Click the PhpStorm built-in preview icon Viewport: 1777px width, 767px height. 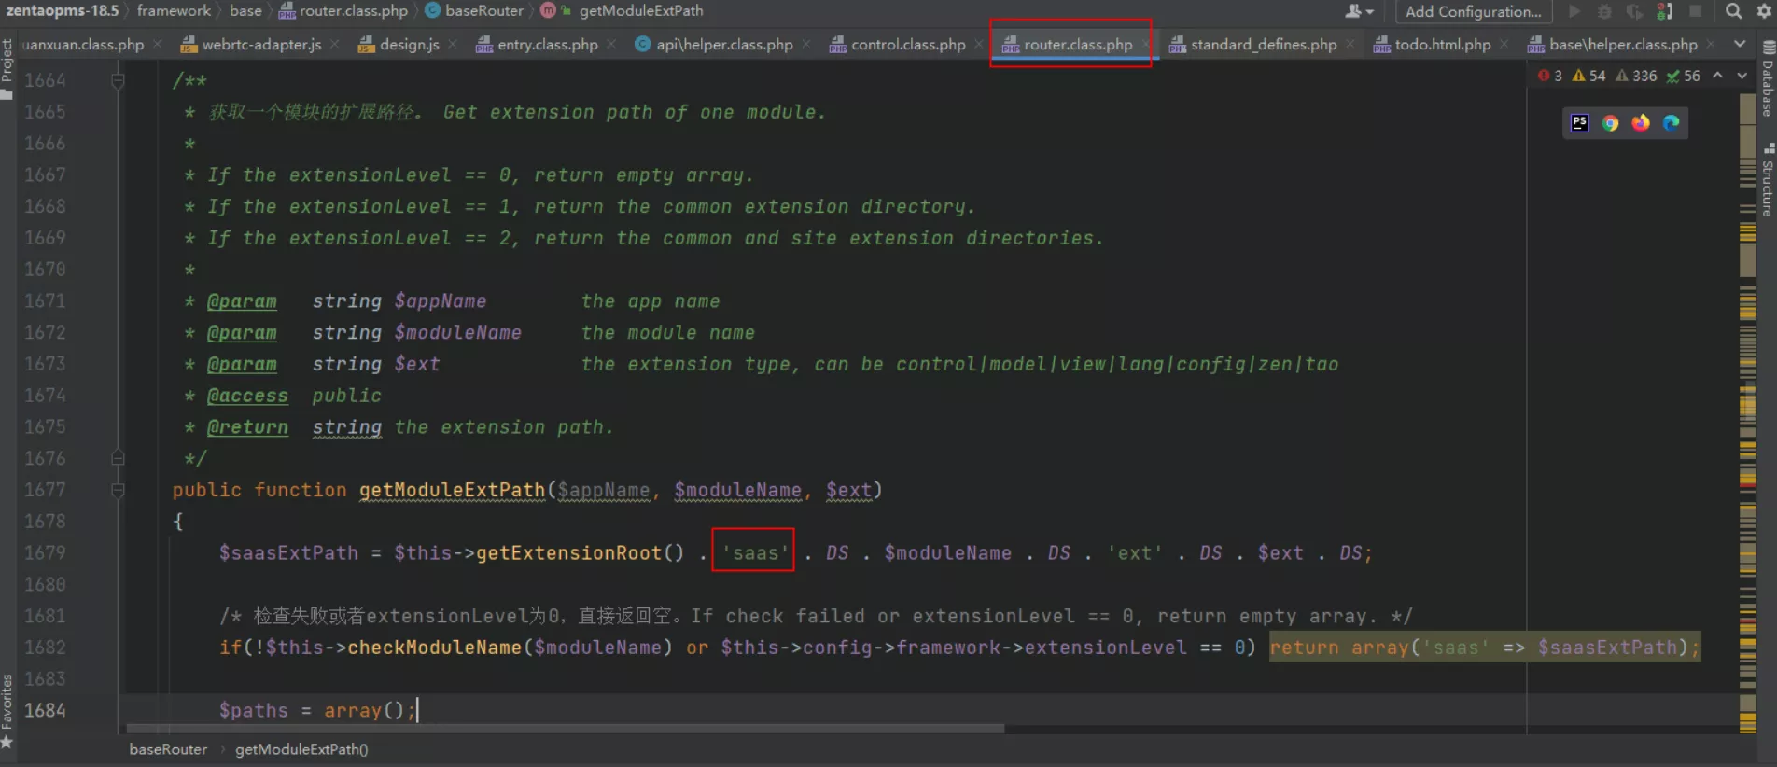(1579, 123)
